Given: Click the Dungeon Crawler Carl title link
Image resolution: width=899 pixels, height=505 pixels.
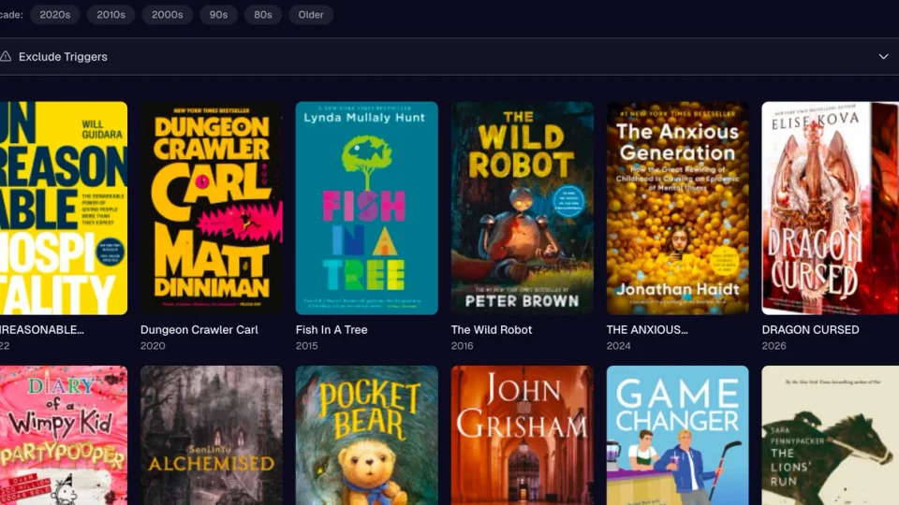Looking at the screenshot, I should pyautogui.click(x=199, y=330).
